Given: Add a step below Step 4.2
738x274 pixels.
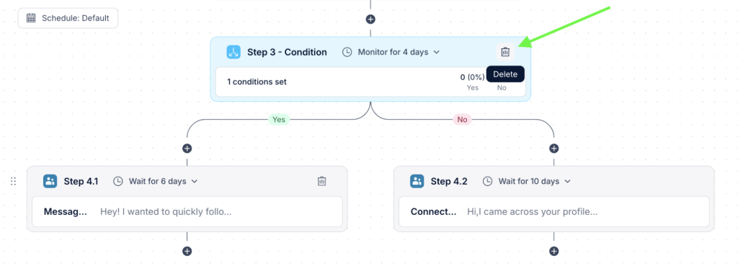Looking at the screenshot, I should click(554, 251).
